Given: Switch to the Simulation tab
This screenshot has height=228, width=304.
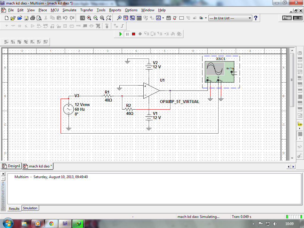Looking at the screenshot, I should 30,208.
